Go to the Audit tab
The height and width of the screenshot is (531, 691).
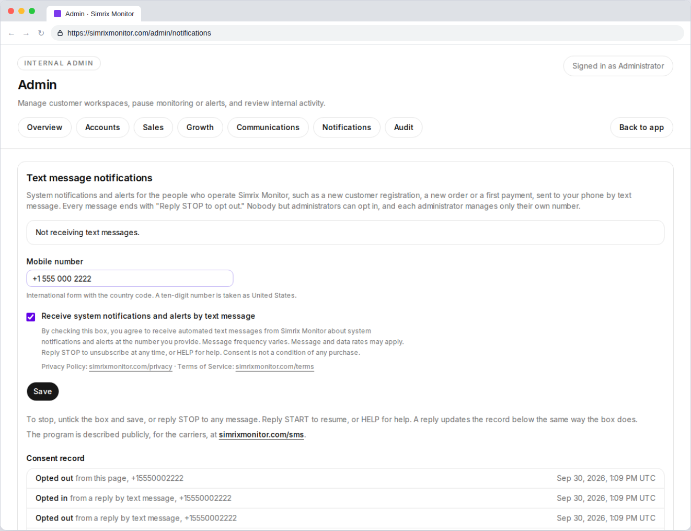[x=404, y=128]
